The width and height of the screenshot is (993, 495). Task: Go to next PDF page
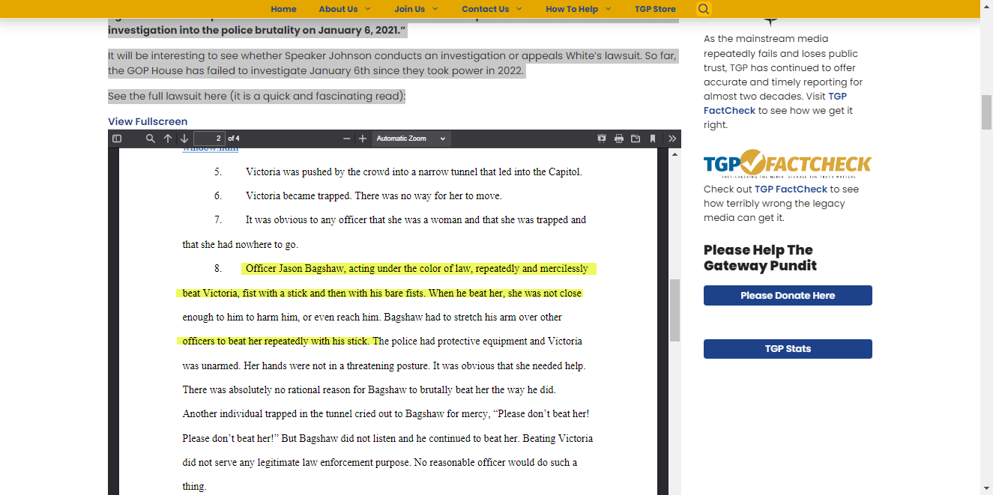[184, 139]
